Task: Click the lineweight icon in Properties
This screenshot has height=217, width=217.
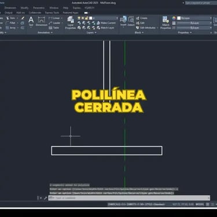Action: (174, 23)
